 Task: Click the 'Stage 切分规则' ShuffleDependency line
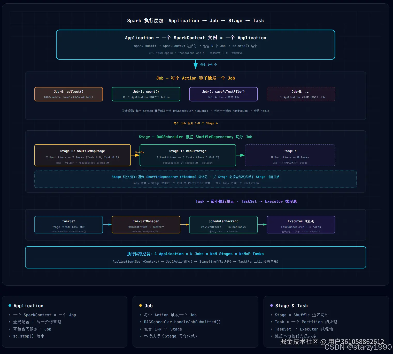click(x=196, y=177)
